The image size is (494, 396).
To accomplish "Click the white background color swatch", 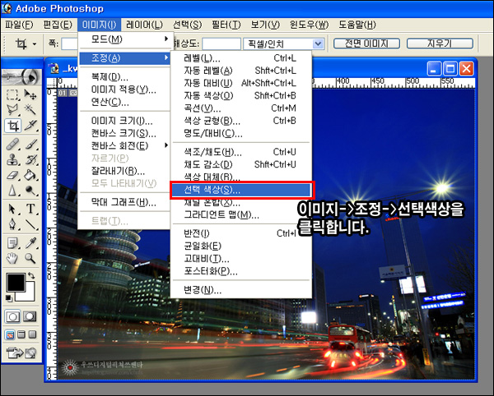I will [28, 295].
